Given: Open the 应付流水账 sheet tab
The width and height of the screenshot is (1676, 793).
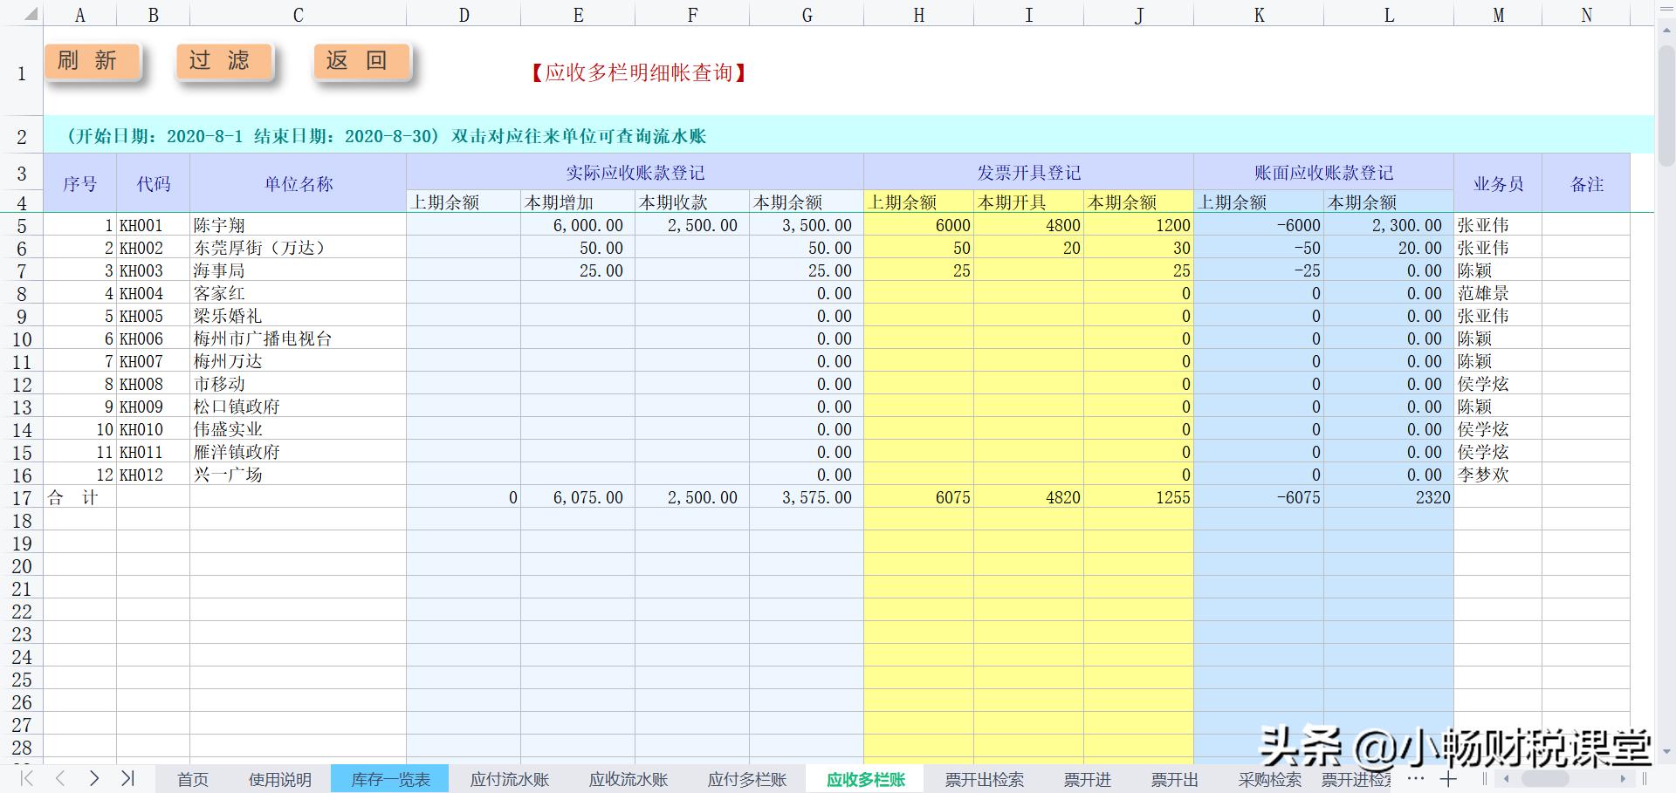Looking at the screenshot, I should coord(509,779).
